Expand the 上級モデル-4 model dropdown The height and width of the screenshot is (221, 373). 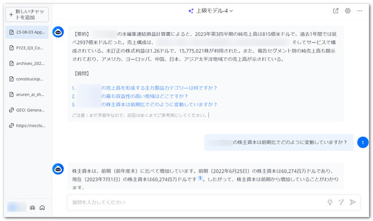(x=211, y=11)
